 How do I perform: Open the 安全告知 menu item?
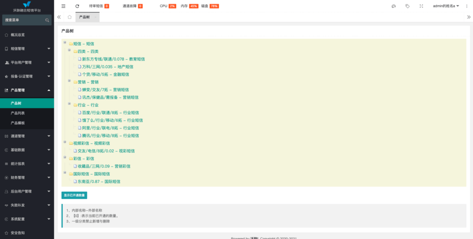pos(27,233)
